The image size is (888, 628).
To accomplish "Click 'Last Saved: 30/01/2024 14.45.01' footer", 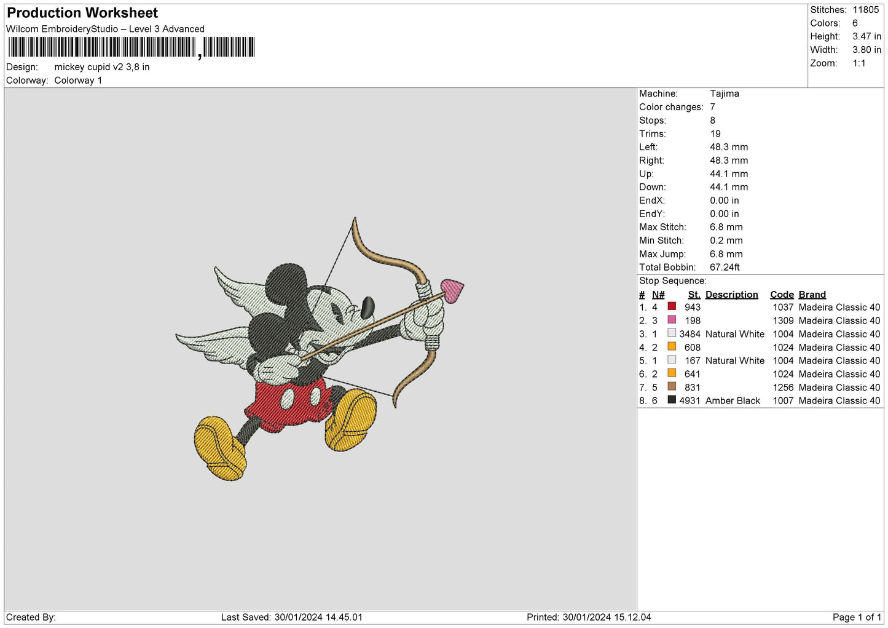I will [292, 617].
